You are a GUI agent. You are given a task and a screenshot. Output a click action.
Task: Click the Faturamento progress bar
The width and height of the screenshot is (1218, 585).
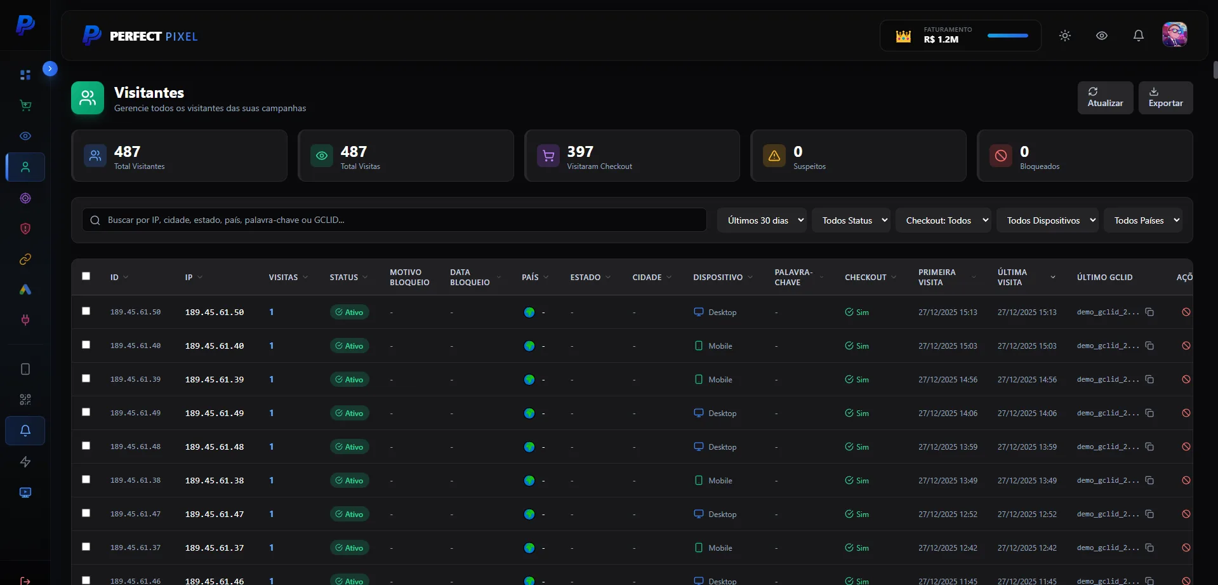click(1007, 36)
